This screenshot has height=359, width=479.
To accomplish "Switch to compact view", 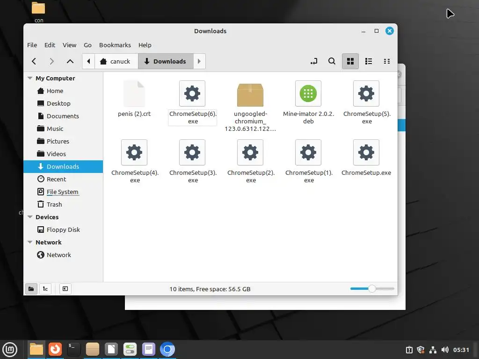I will [387, 61].
